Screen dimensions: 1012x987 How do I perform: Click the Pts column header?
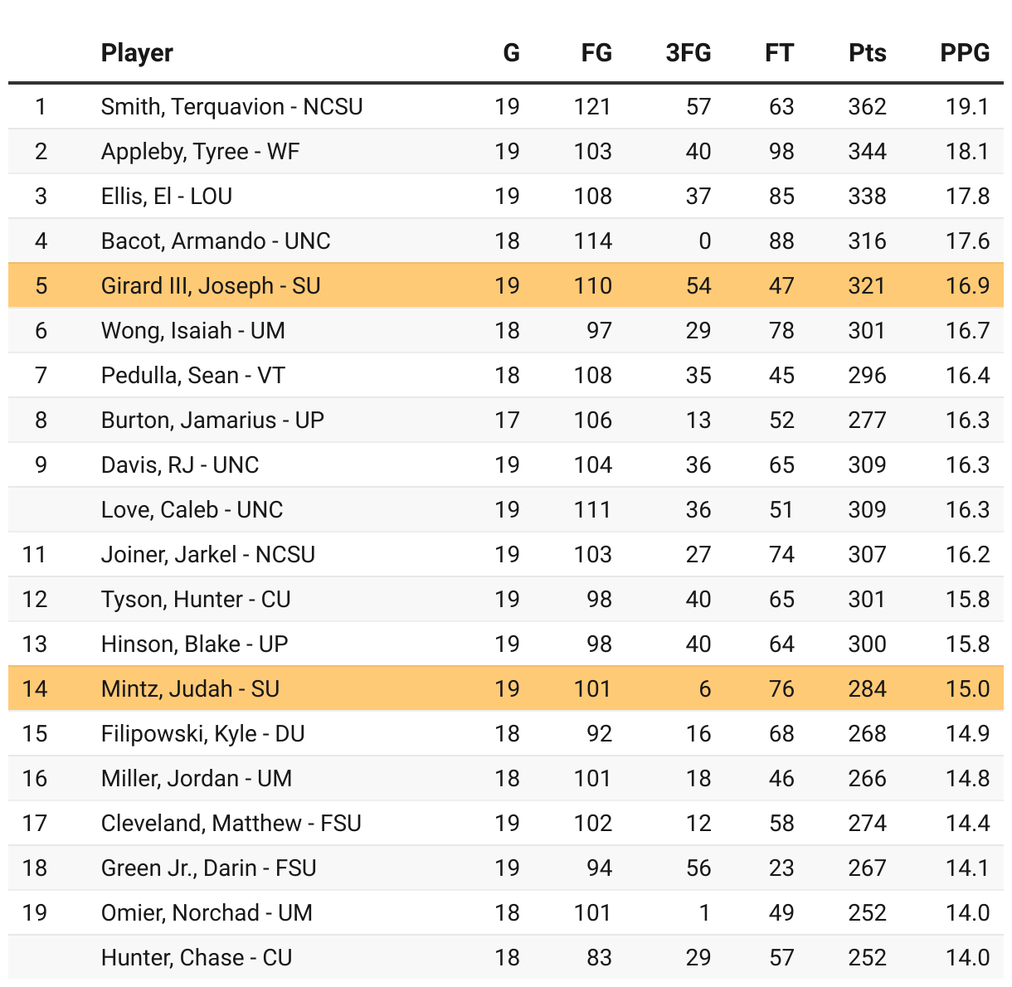(x=868, y=53)
